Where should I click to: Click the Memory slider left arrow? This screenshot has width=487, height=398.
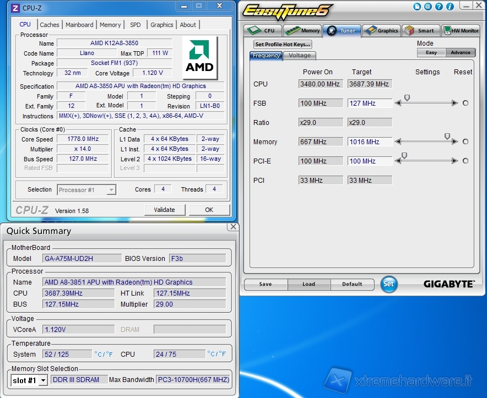[x=398, y=142]
